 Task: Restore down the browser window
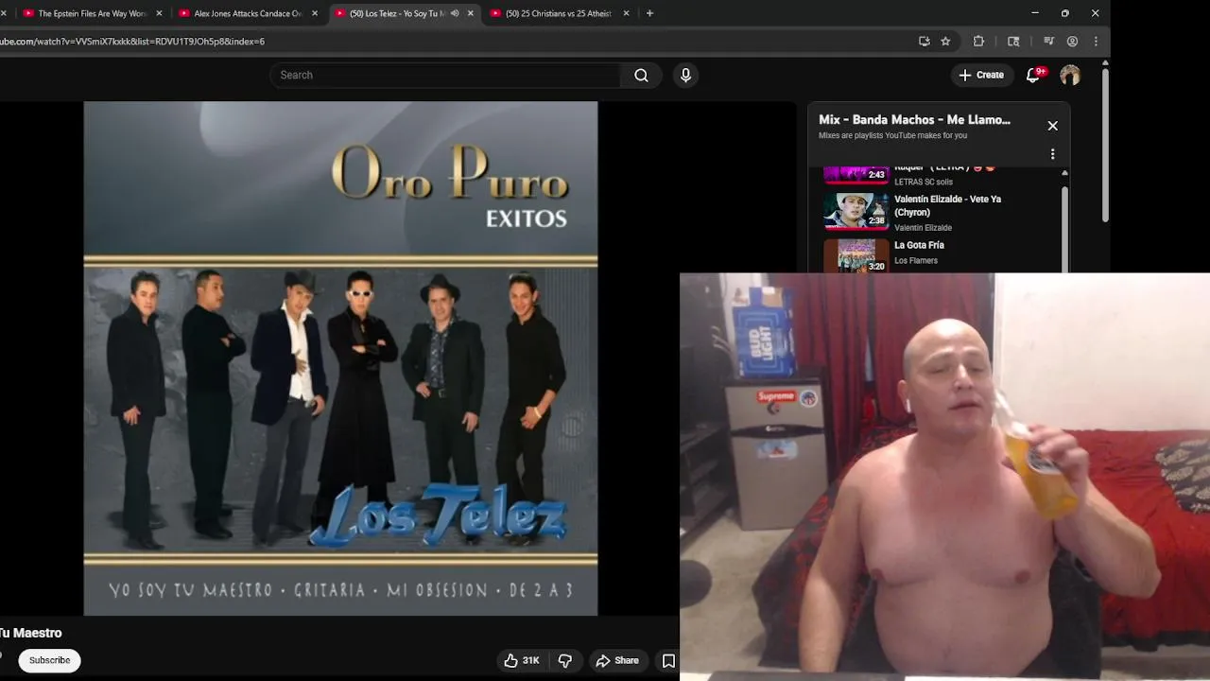coord(1065,13)
